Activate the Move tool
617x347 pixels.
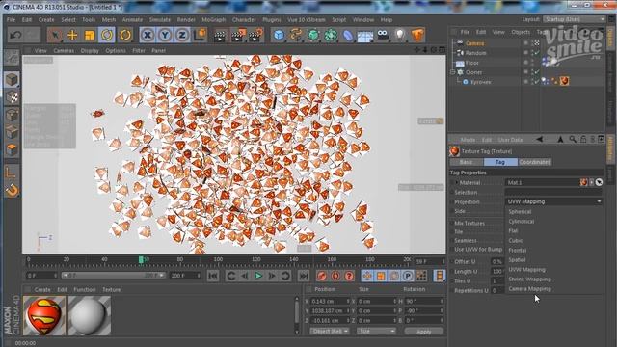(72, 36)
